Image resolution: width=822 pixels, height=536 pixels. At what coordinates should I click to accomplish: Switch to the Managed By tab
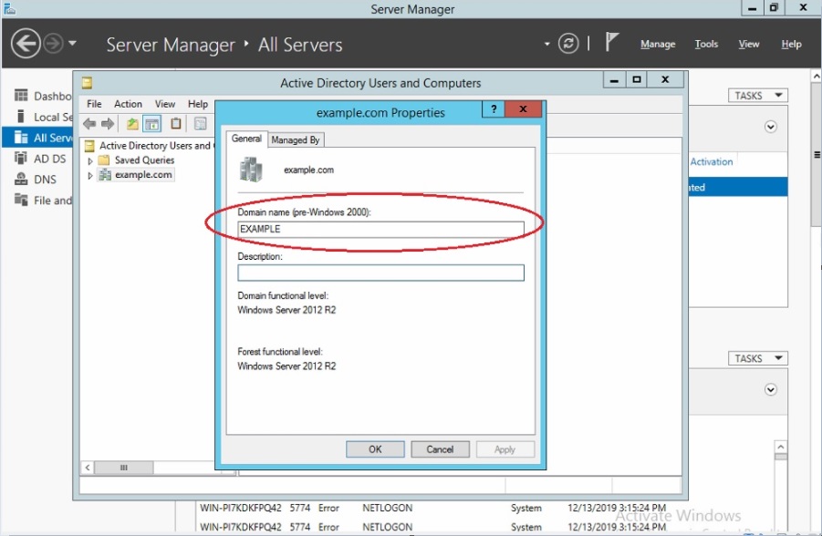pyautogui.click(x=296, y=139)
